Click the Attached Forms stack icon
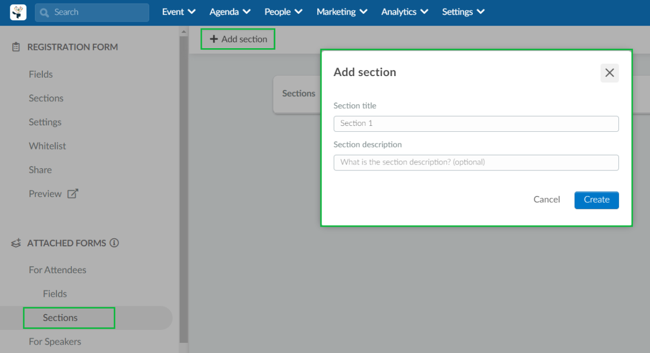 16,243
